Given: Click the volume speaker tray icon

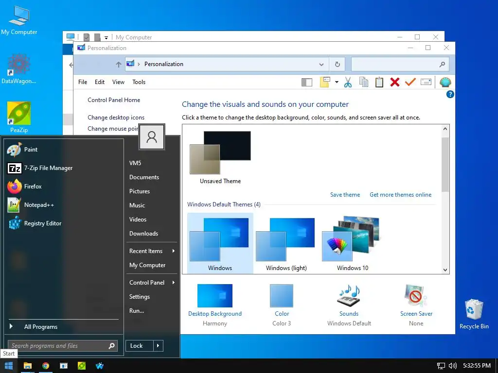Looking at the screenshot, I should click(453, 366).
